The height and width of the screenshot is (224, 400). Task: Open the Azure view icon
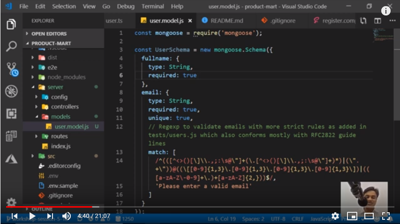click(11, 158)
